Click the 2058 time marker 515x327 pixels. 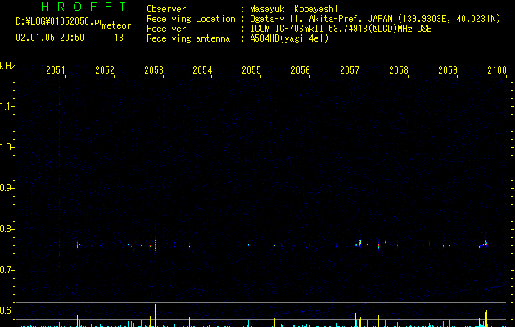(x=399, y=70)
